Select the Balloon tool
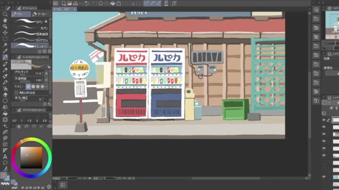 click(5, 163)
